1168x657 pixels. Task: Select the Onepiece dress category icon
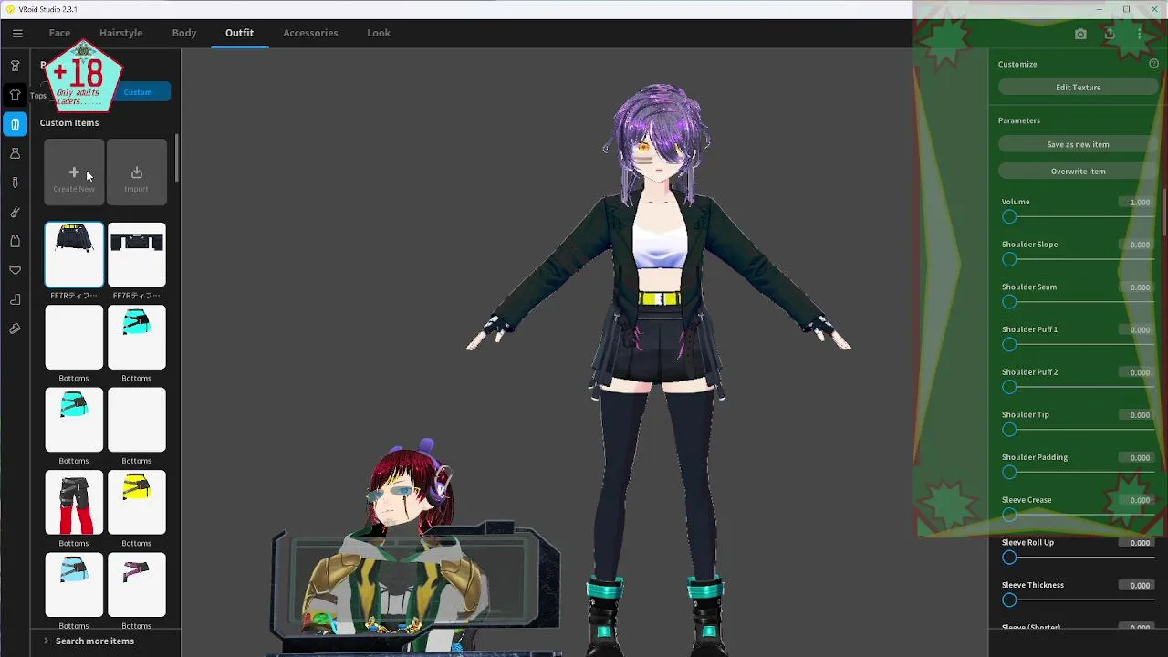tap(15, 153)
